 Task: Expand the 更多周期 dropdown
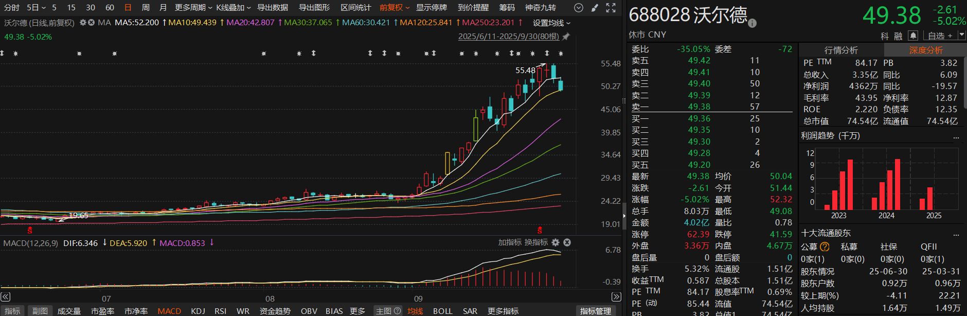(x=193, y=8)
